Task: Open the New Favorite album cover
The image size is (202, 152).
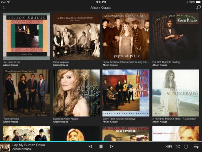Action: point(126,133)
